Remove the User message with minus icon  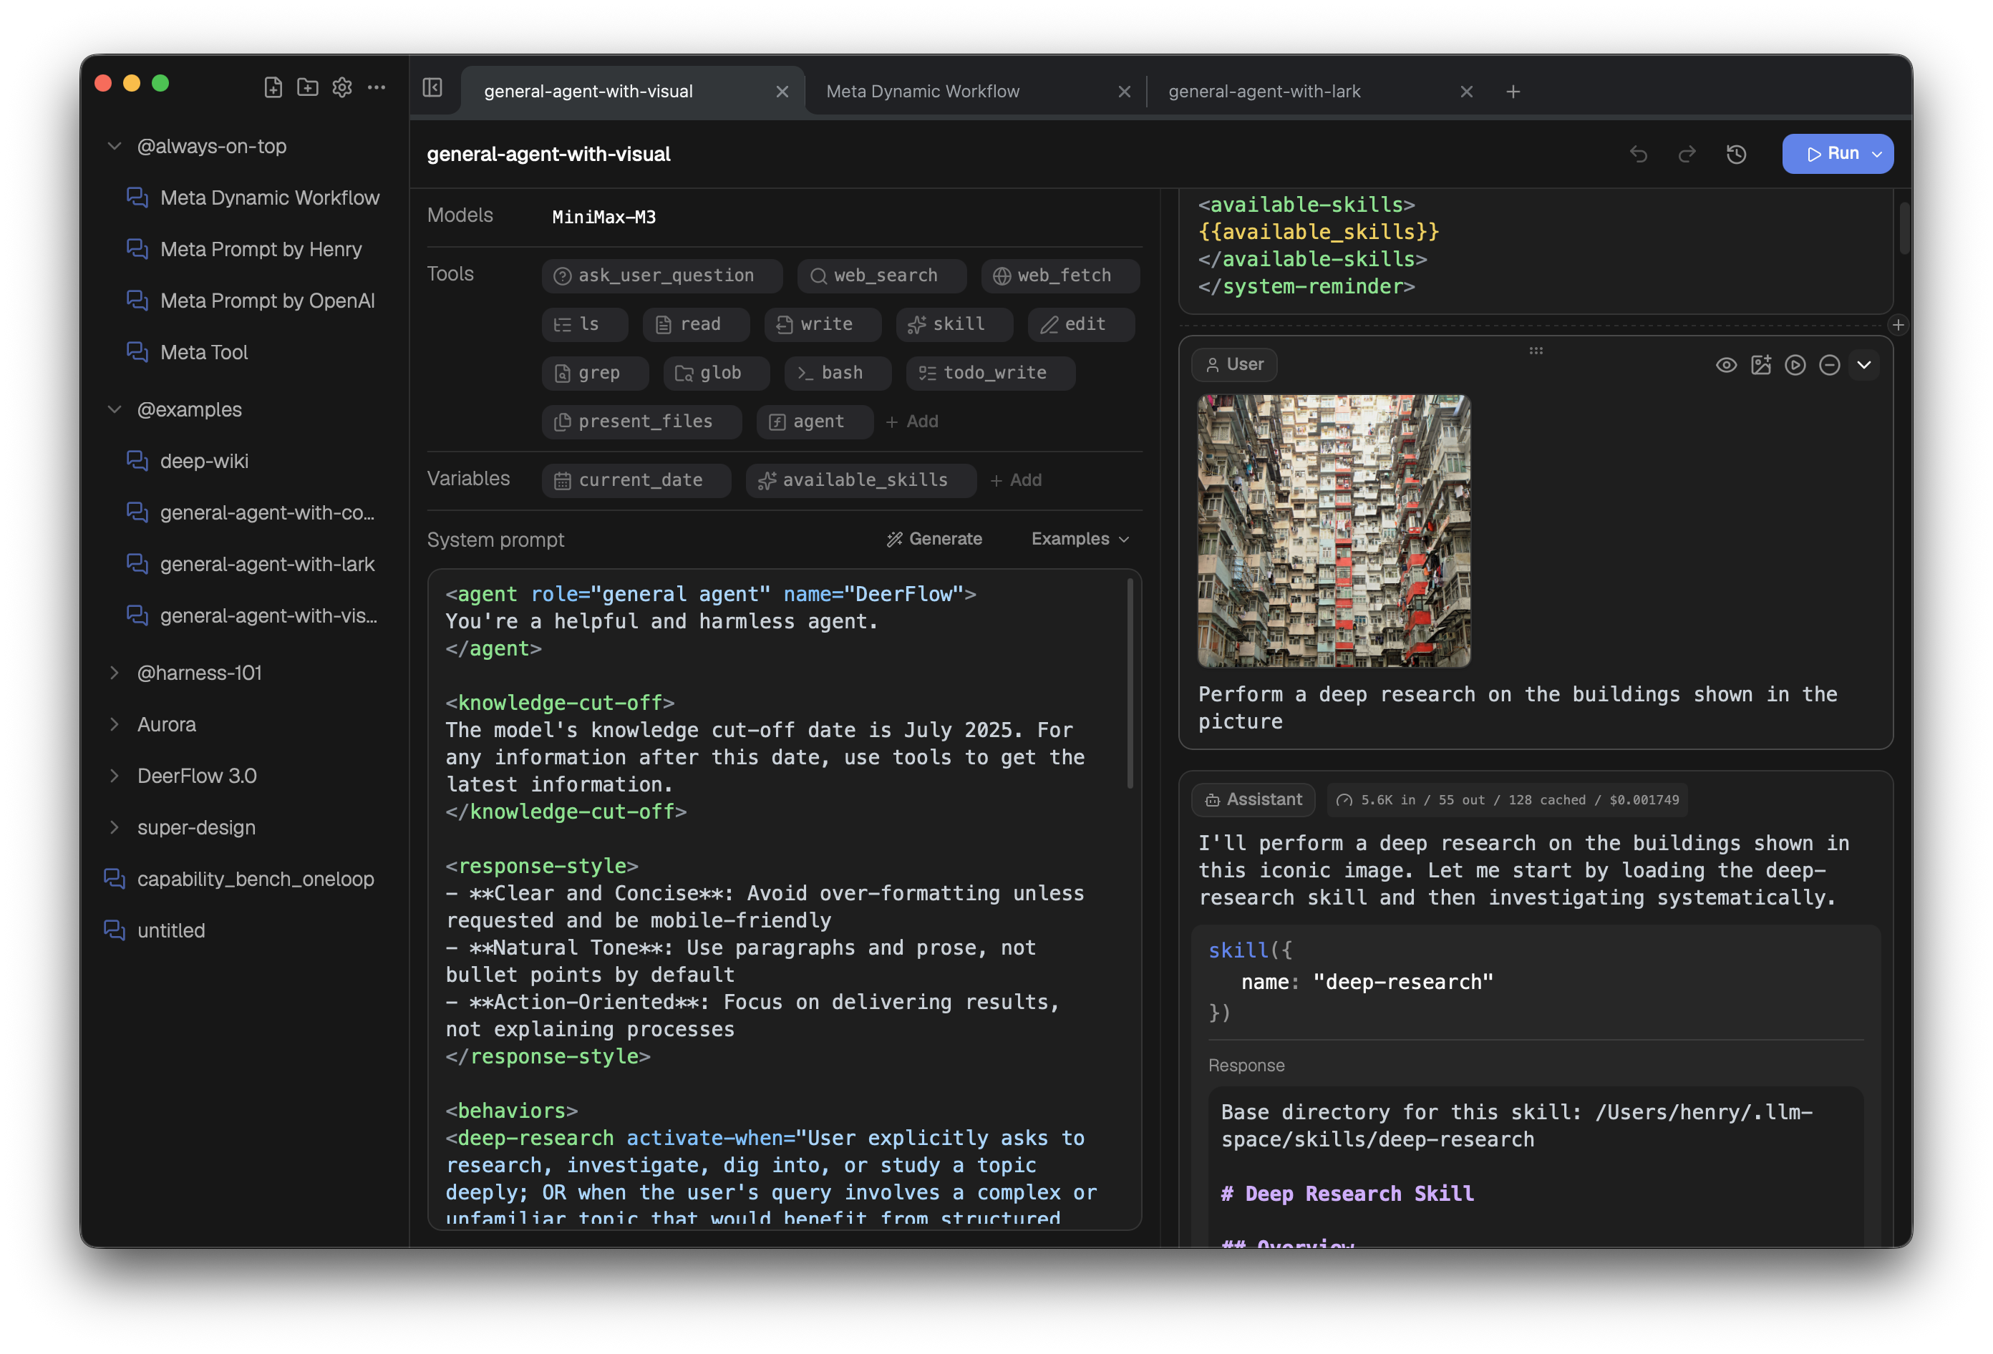click(x=1828, y=365)
